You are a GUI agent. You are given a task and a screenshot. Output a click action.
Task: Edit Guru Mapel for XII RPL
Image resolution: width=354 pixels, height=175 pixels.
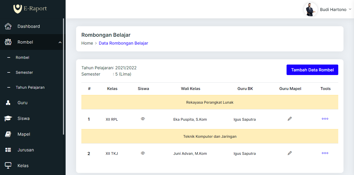(290, 119)
